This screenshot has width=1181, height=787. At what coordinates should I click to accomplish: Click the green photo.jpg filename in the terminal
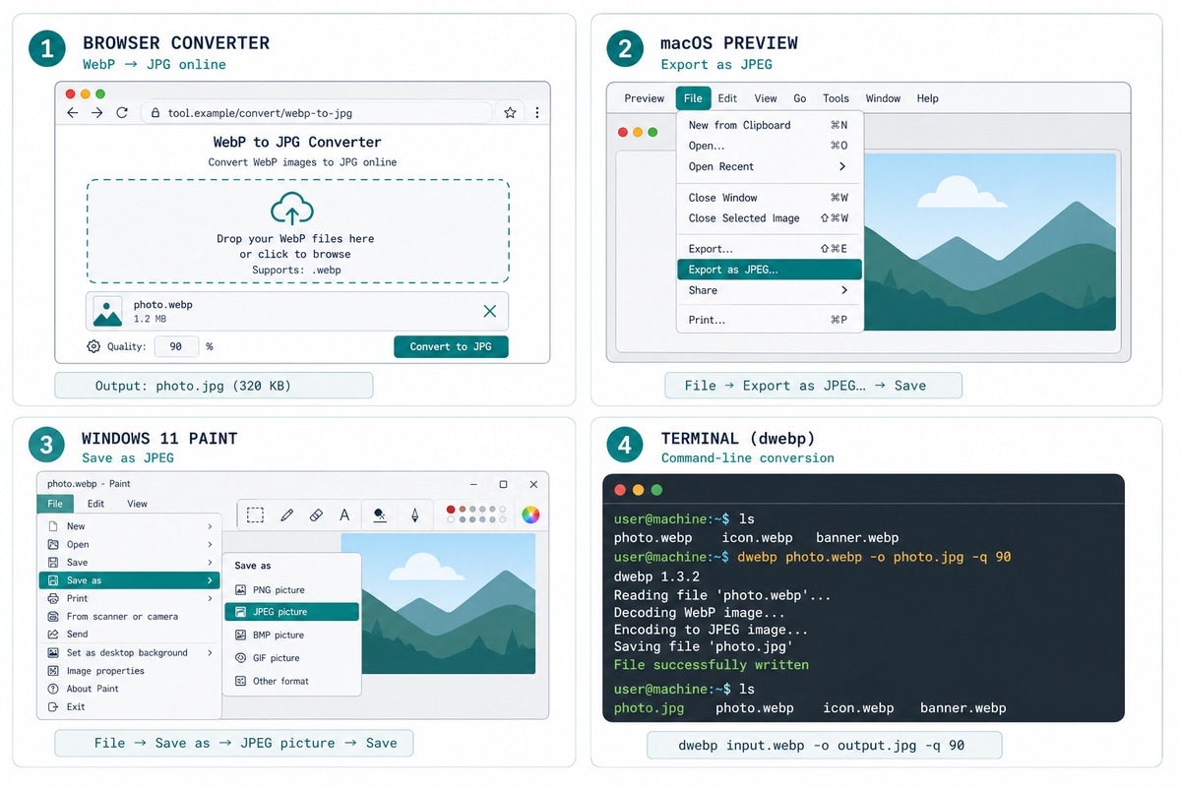click(x=649, y=708)
